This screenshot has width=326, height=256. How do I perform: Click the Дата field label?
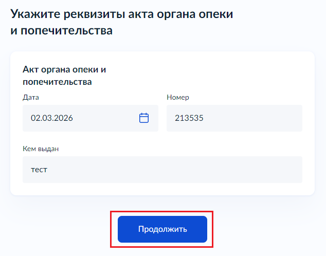coord(31,97)
